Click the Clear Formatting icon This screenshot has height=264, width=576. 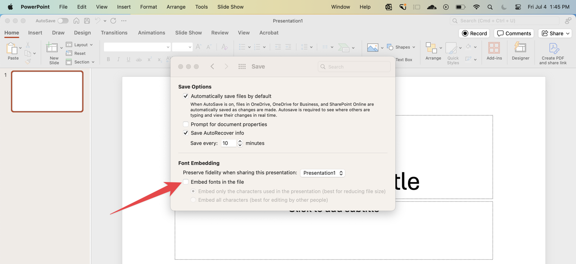pos(224,47)
